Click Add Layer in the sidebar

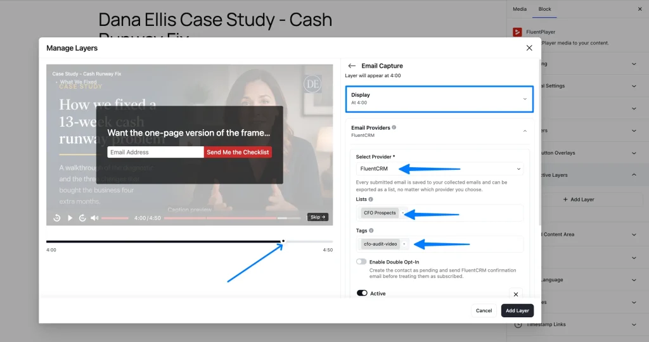tap(579, 199)
